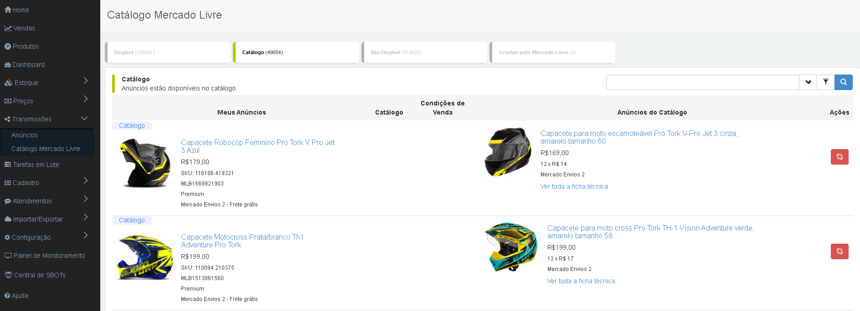Expand the Preços submenu chevron
Image resolution: width=860 pixels, height=311 pixels.
coord(86,99)
